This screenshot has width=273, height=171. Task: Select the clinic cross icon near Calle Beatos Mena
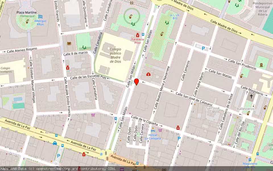coord(148,74)
